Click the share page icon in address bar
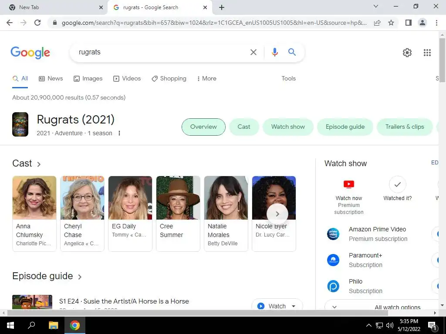This screenshot has height=334, width=446. tap(377, 23)
